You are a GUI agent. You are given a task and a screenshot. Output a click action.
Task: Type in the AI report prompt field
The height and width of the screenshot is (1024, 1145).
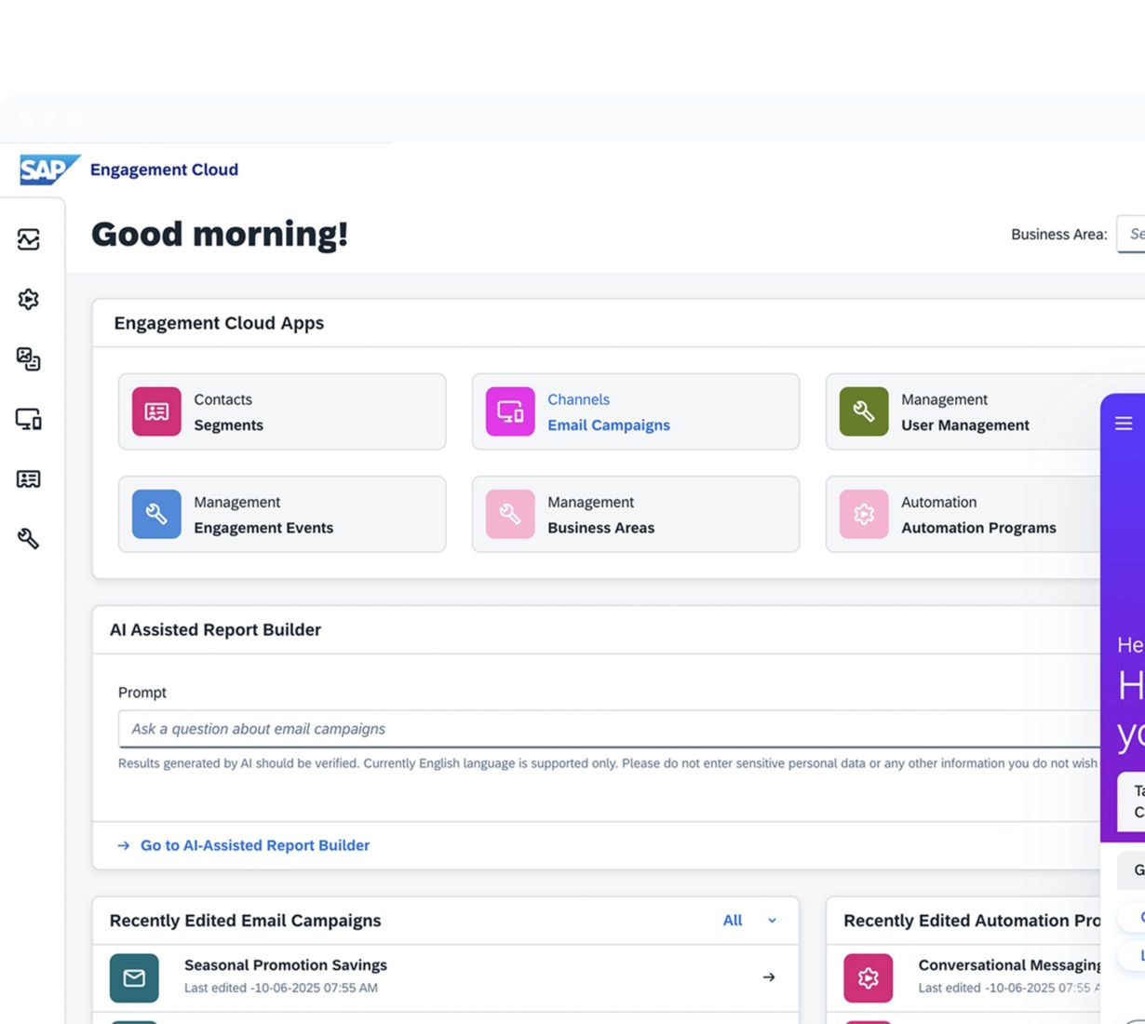pos(605,729)
